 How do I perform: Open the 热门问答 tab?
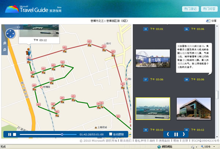(209, 9)
